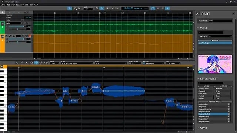Screen dimensions: 237x133
Task: Expand the STYLE section at panel bottom
Action: click(198, 128)
